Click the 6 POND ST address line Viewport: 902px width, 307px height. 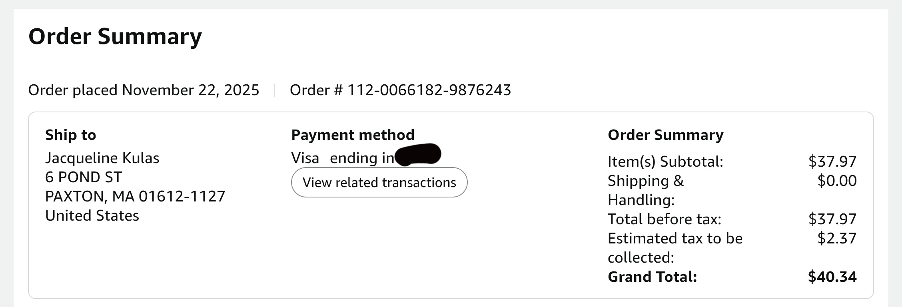tap(83, 177)
